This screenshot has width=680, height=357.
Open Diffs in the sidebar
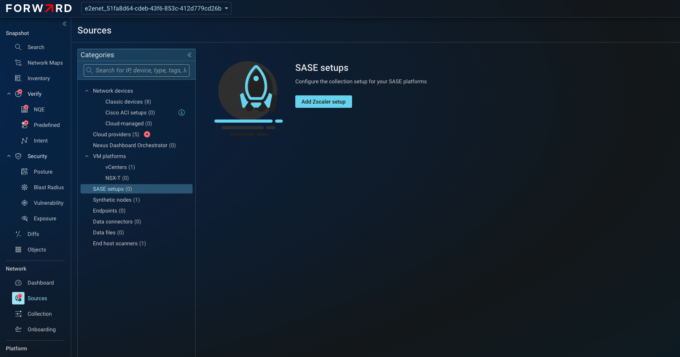pyautogui.click(x=33, y=234)
